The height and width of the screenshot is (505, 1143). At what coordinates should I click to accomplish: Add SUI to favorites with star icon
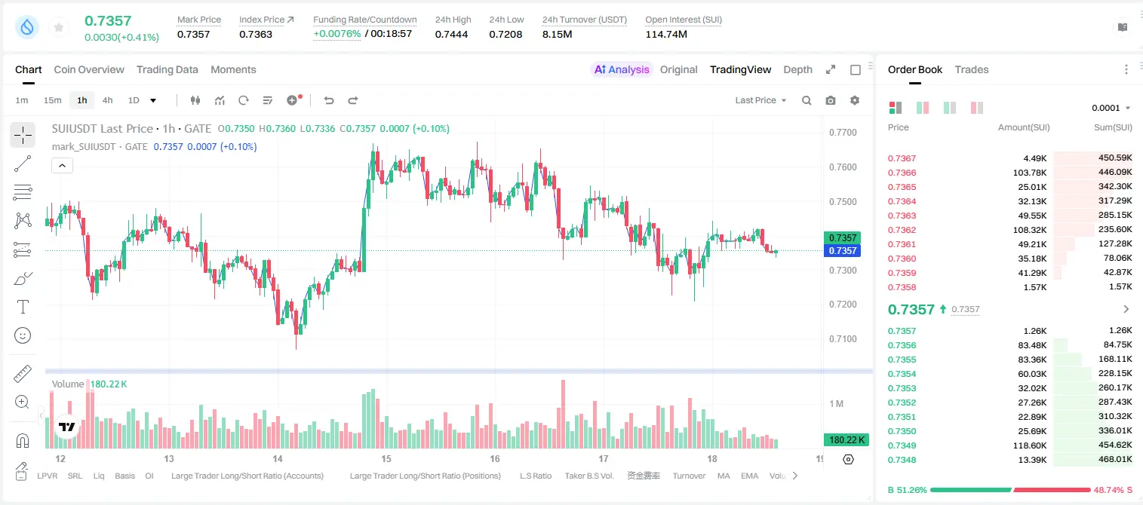coord(59,28)
